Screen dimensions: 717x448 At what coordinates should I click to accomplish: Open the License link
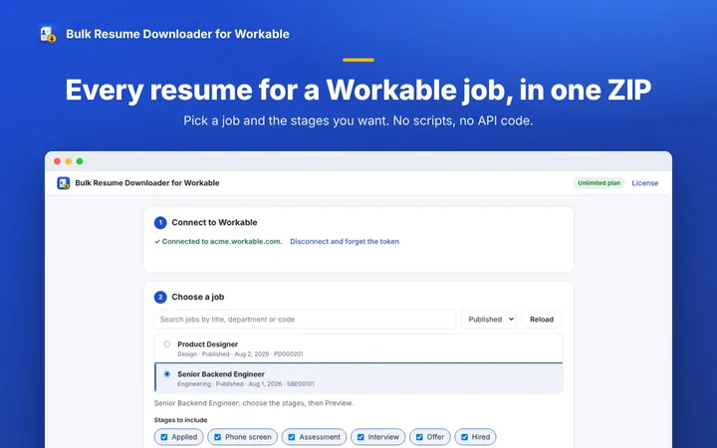click(x=644, y=183)
